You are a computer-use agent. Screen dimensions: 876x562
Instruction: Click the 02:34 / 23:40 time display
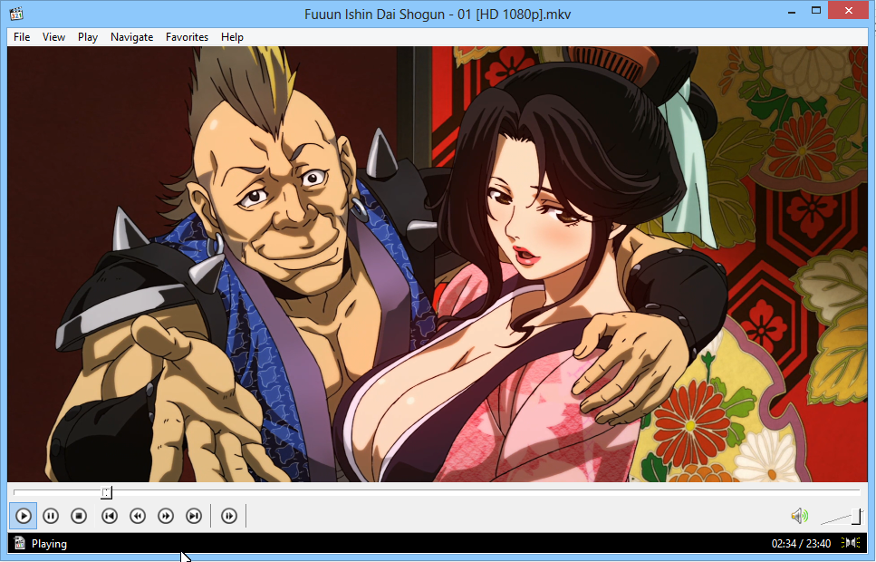pyautogui.click(x=801, y=543)
